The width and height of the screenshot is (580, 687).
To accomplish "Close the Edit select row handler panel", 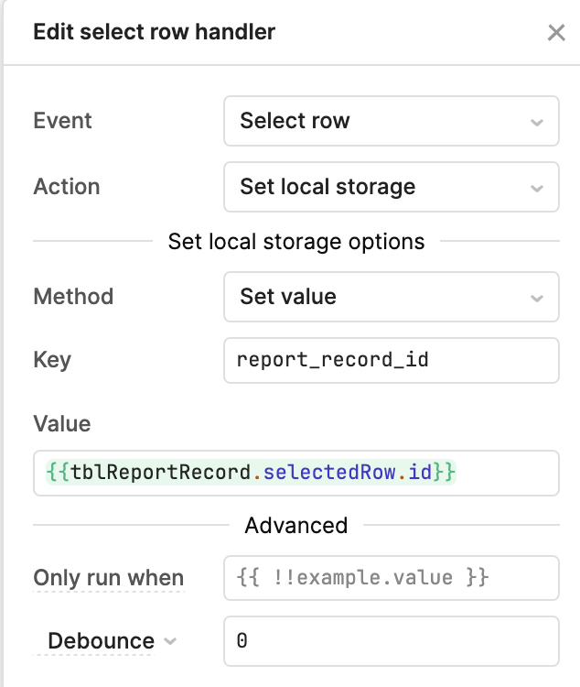I will point(556,33).
